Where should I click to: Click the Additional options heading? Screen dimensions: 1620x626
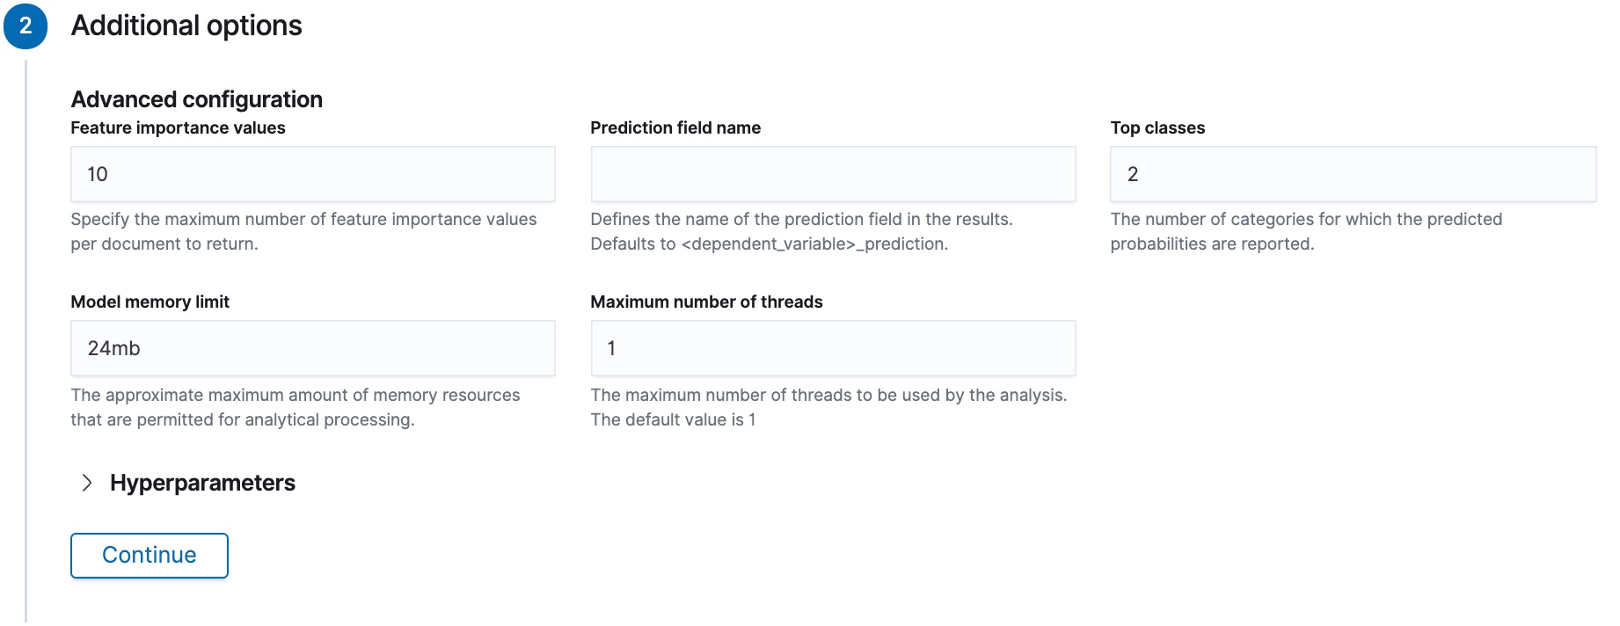[x=186, y=25]
